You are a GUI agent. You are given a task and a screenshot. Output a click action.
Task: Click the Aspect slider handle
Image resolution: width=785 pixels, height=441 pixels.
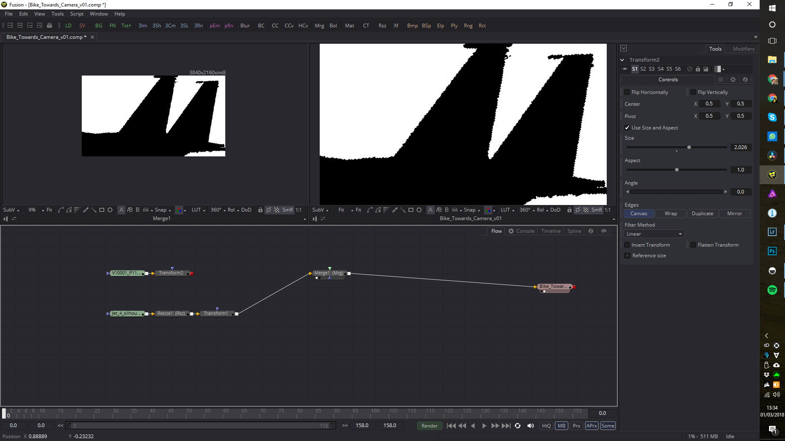point(677,170)
